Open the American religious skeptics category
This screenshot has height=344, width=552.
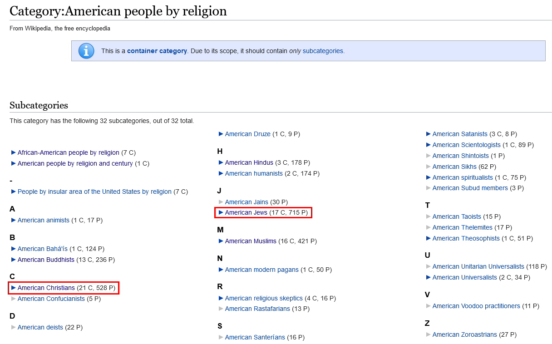coord(264,298)
